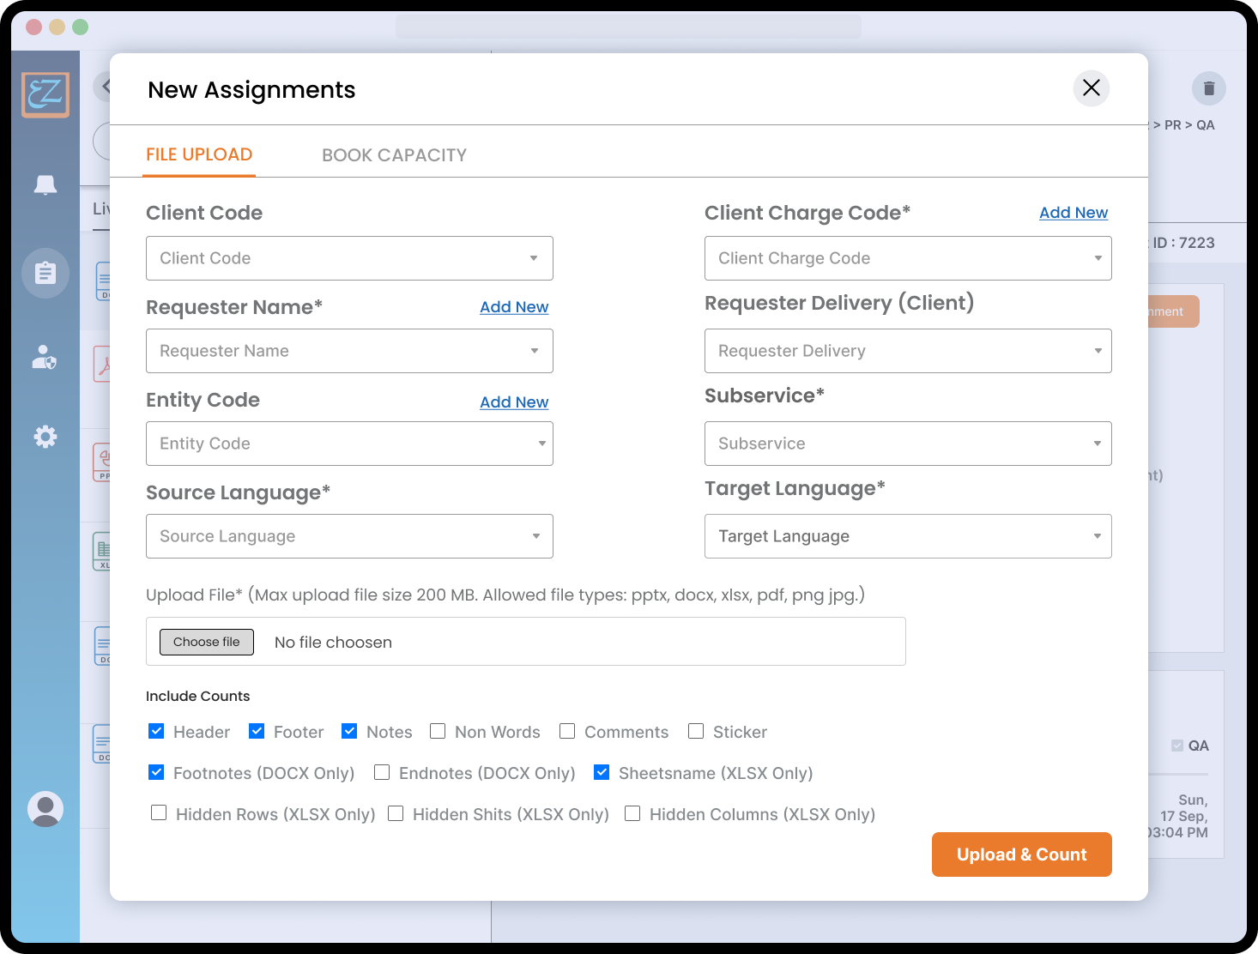Open notifications bell in sidebar

45,184
